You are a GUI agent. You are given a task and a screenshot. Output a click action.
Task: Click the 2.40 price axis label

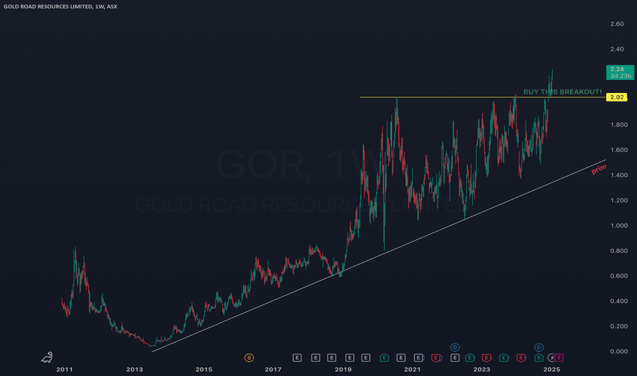(616, 49)
